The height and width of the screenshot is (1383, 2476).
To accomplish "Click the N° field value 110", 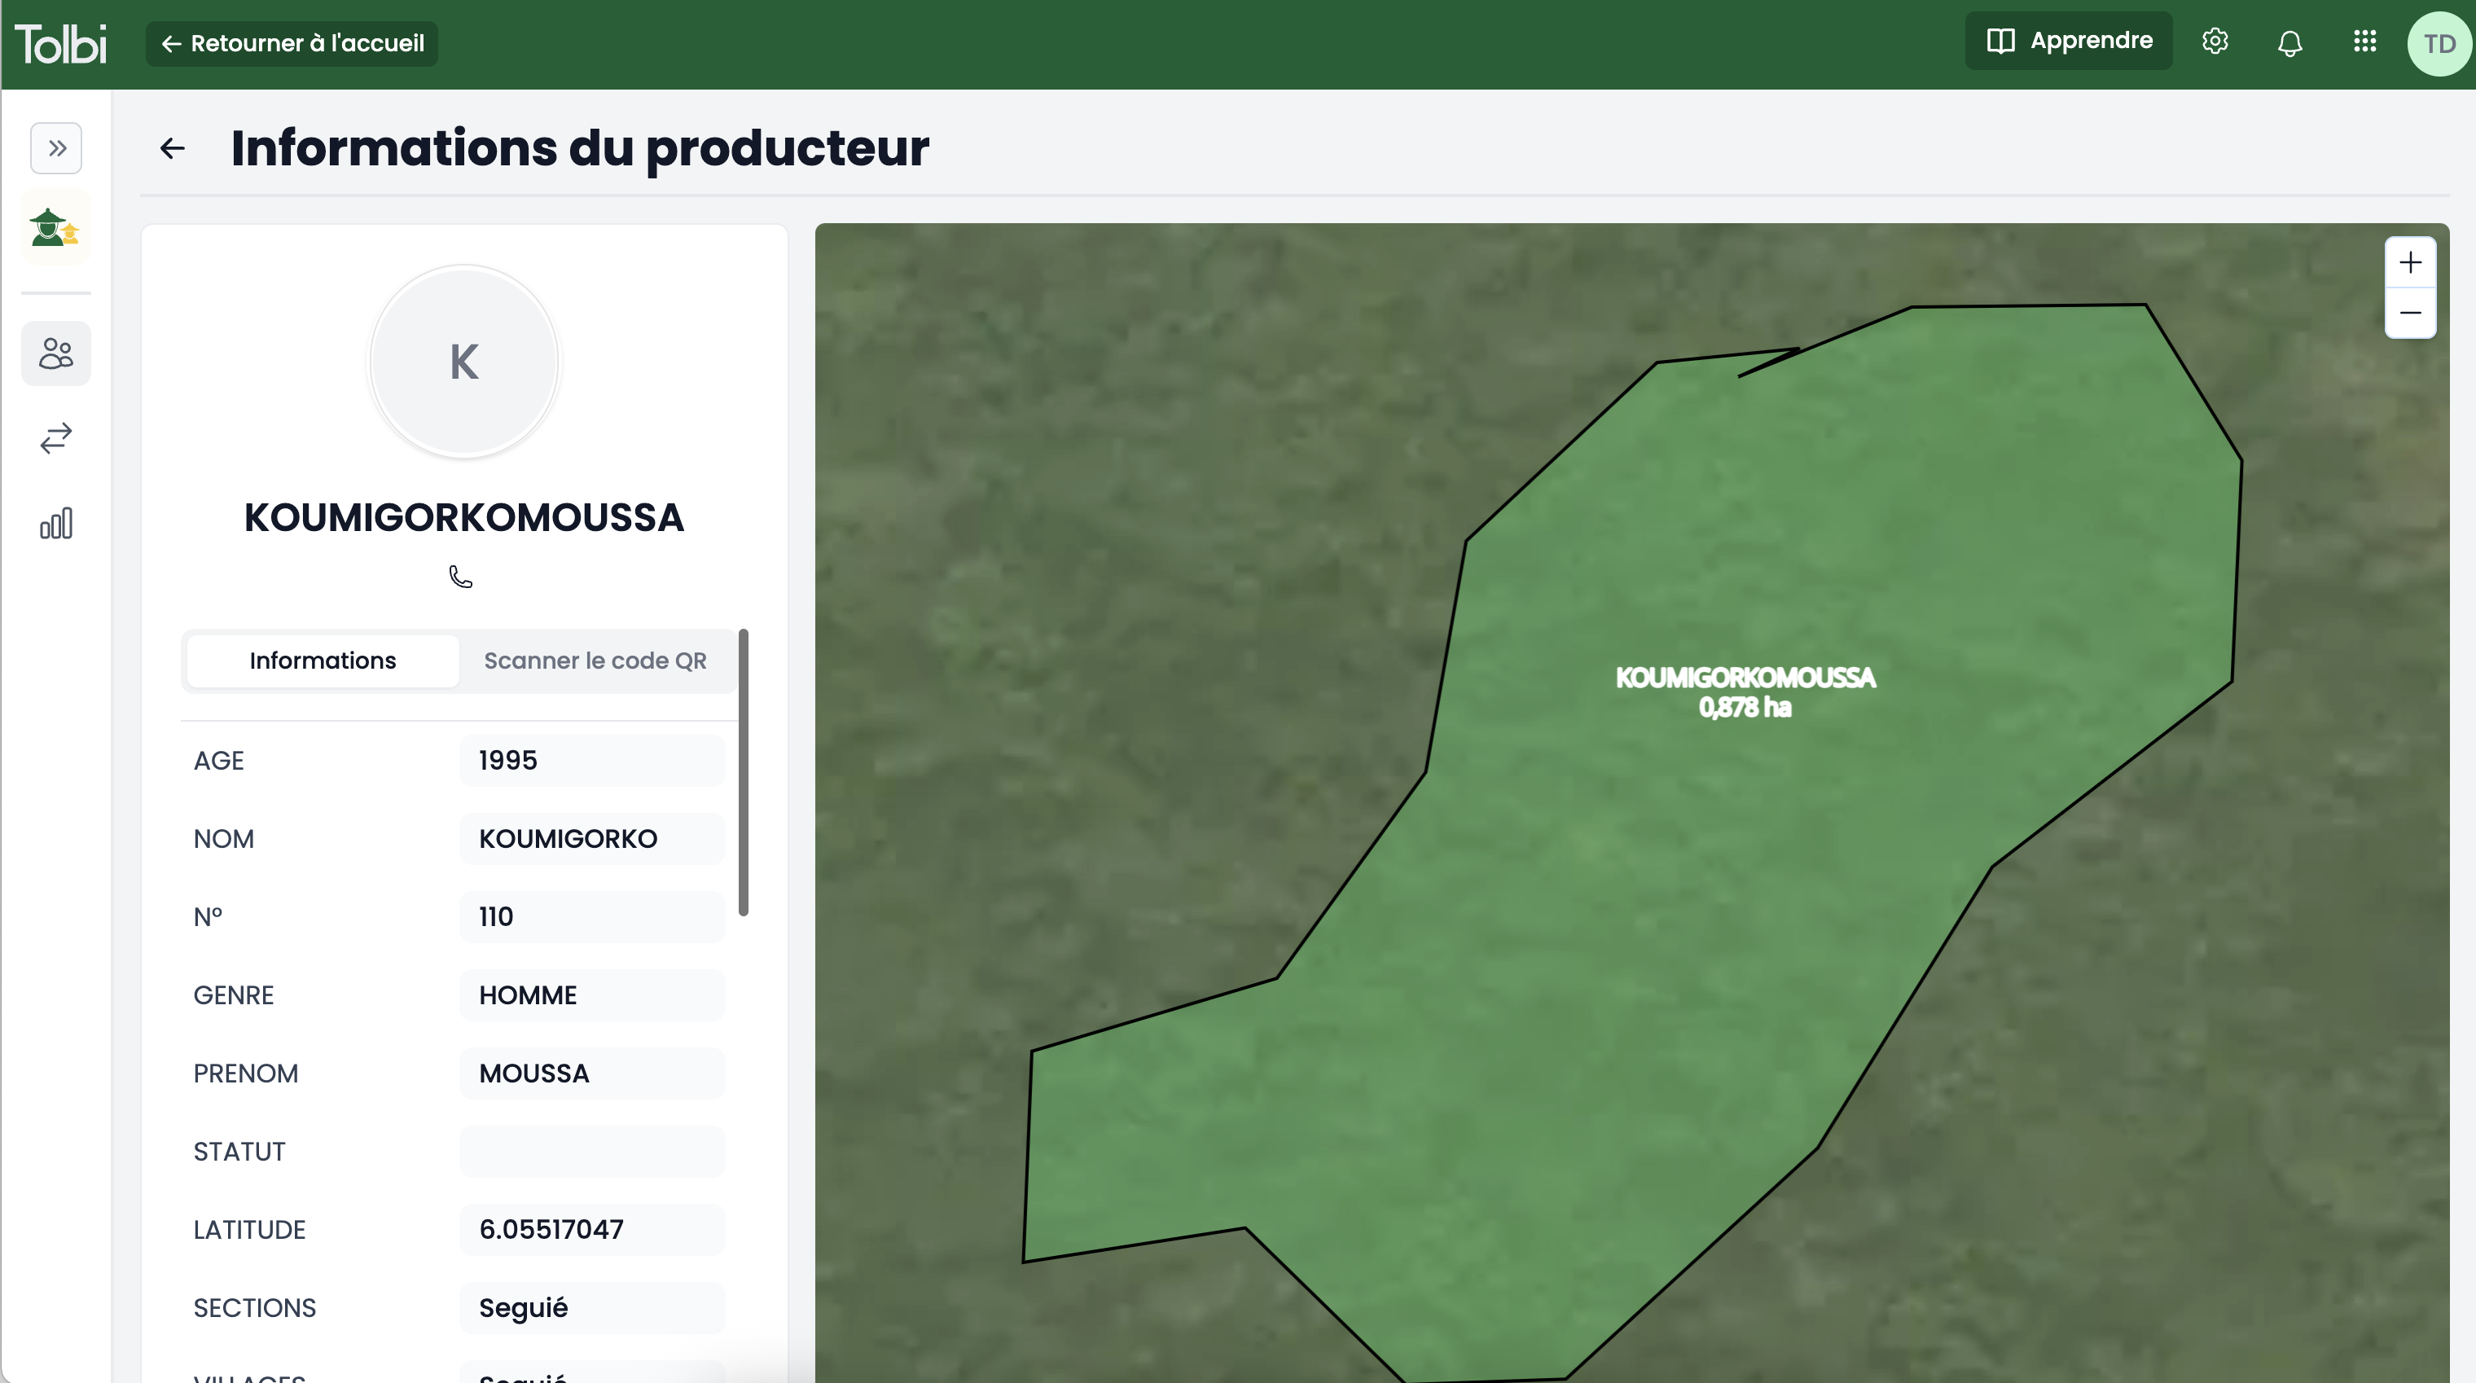I will click(x=592, y=917).
